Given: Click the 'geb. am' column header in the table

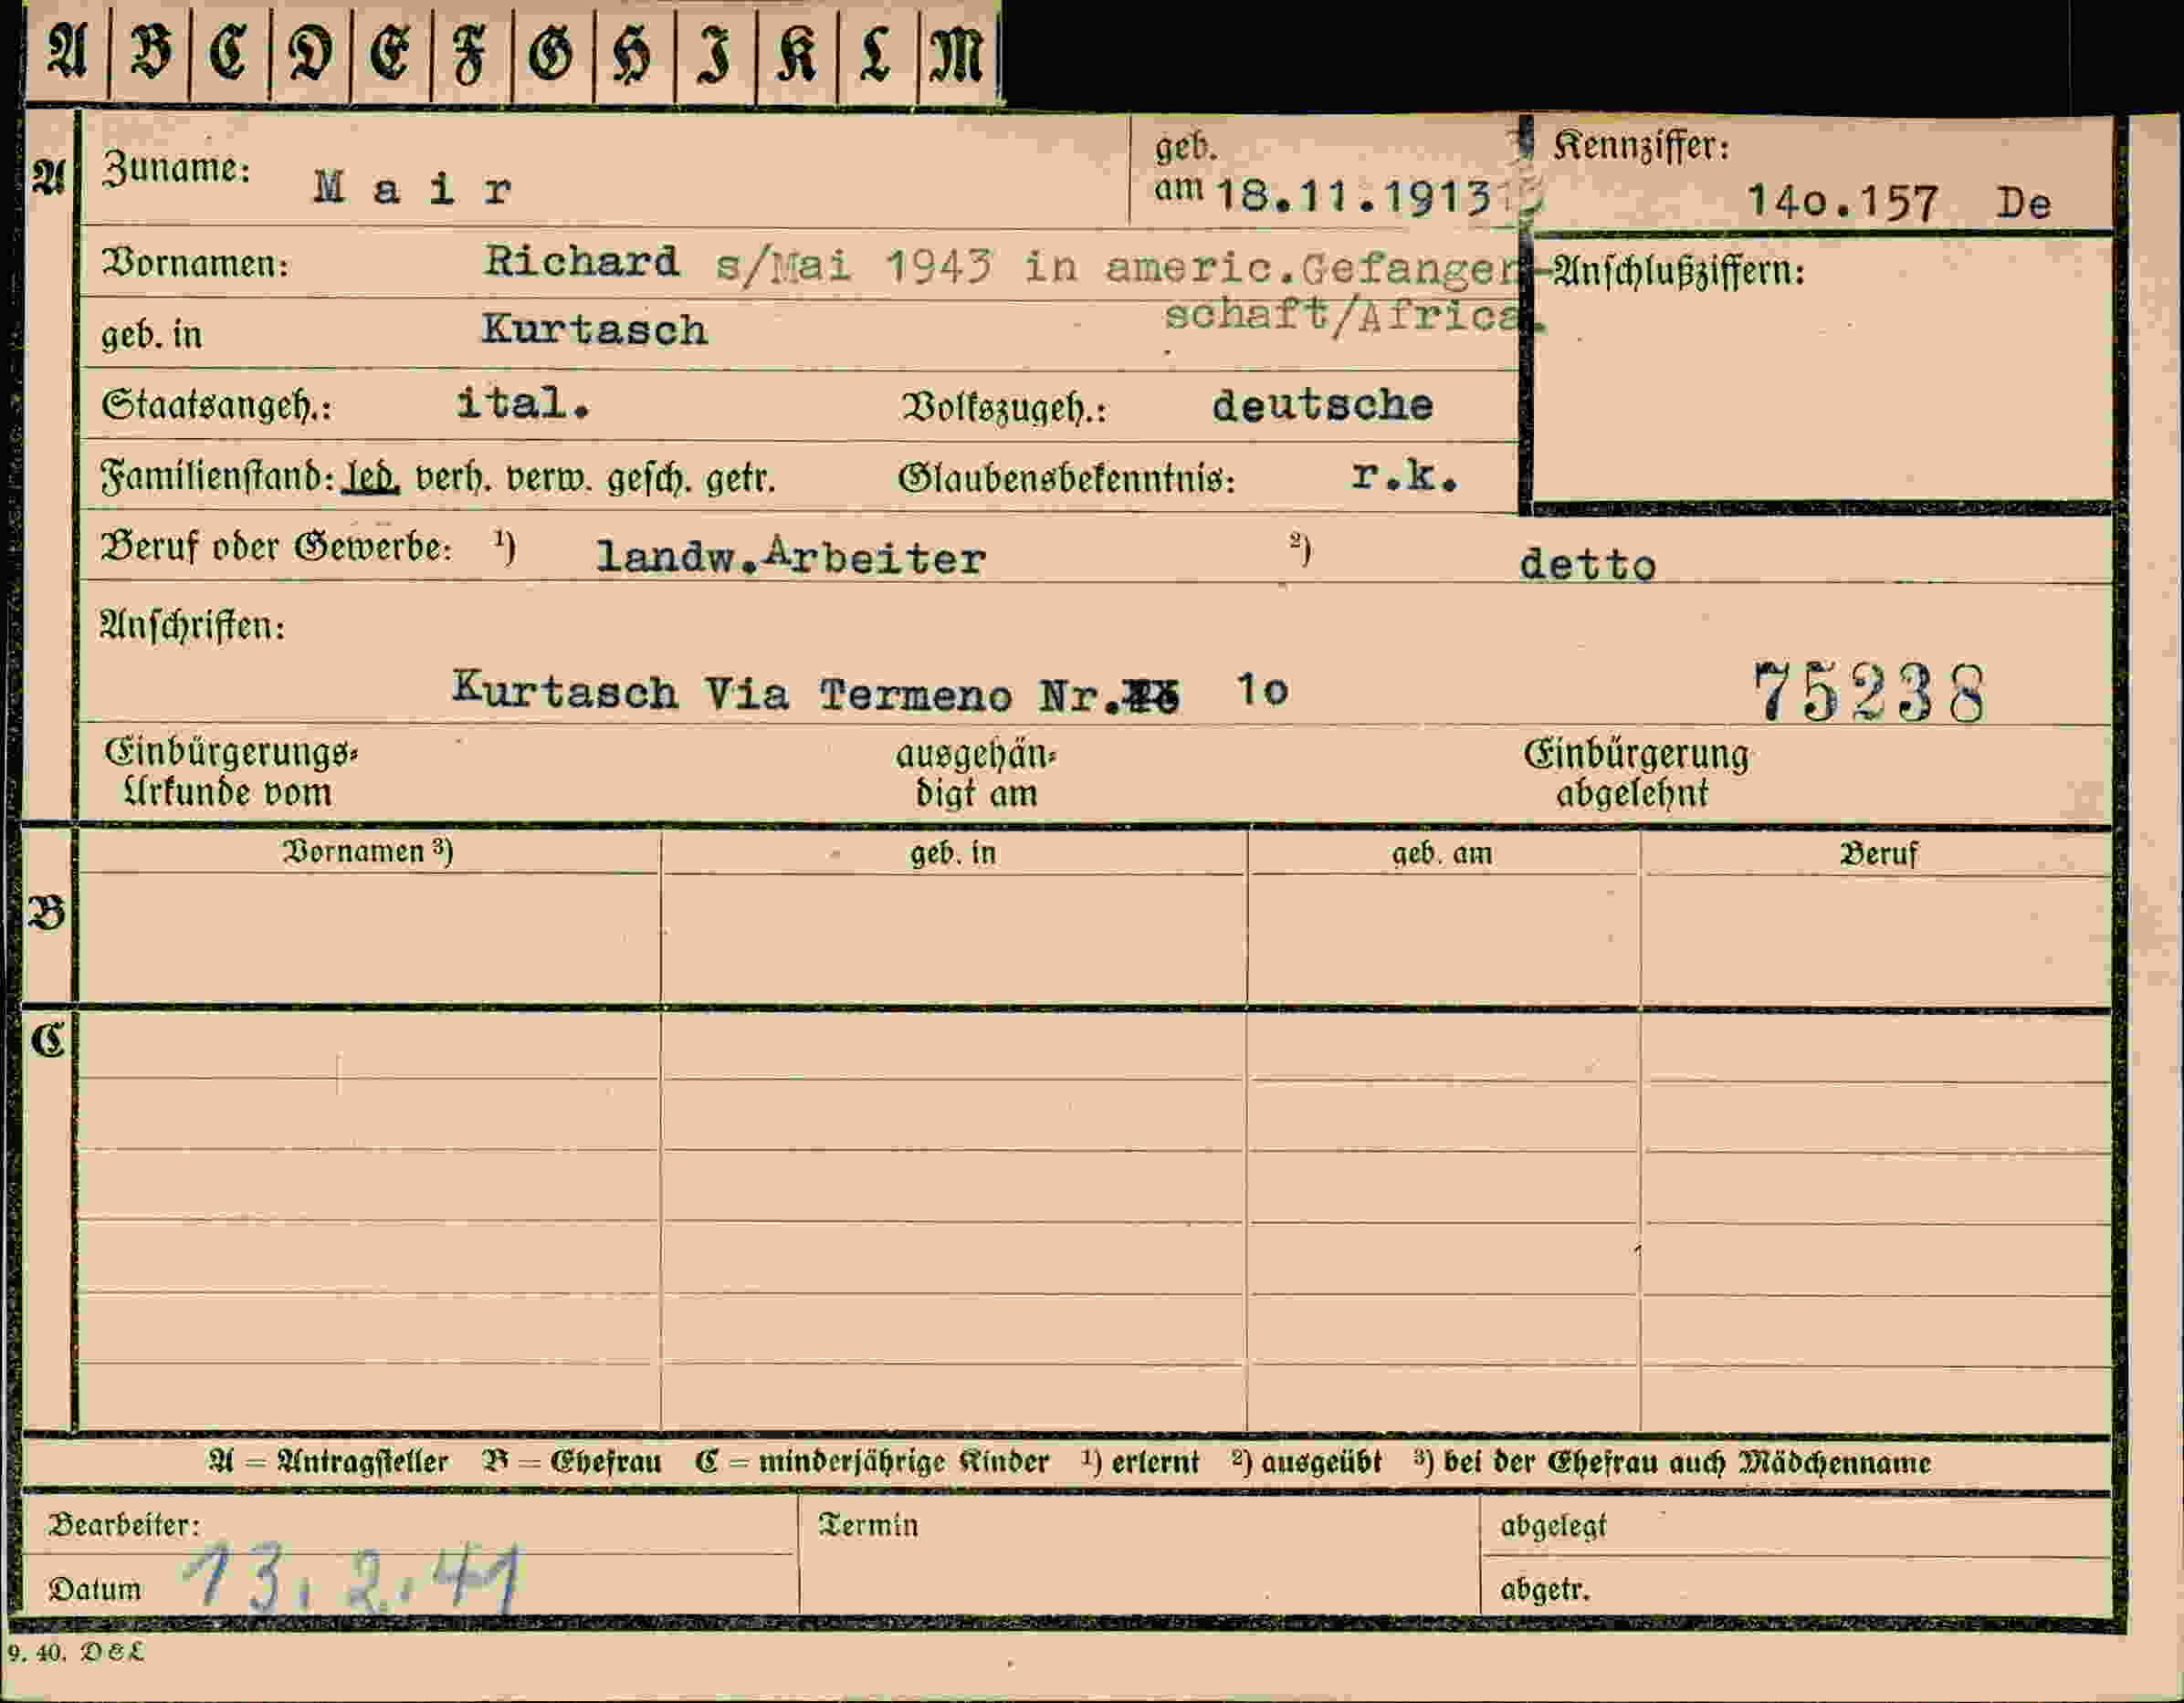Looking at the screenshot, I should tap(1441, 853).
